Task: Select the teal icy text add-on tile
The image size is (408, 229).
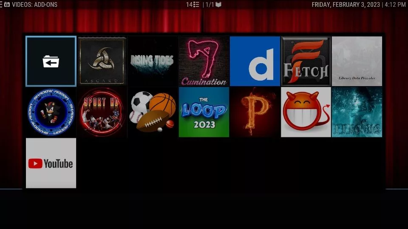Action: [x=357, y=112]
